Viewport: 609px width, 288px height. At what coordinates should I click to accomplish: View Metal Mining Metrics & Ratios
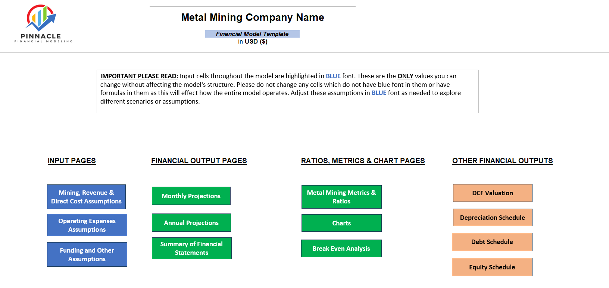[x=341, y=197]
